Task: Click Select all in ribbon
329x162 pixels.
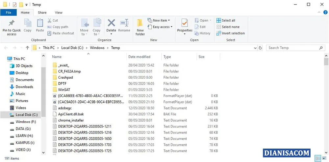Action: [226, 20]
